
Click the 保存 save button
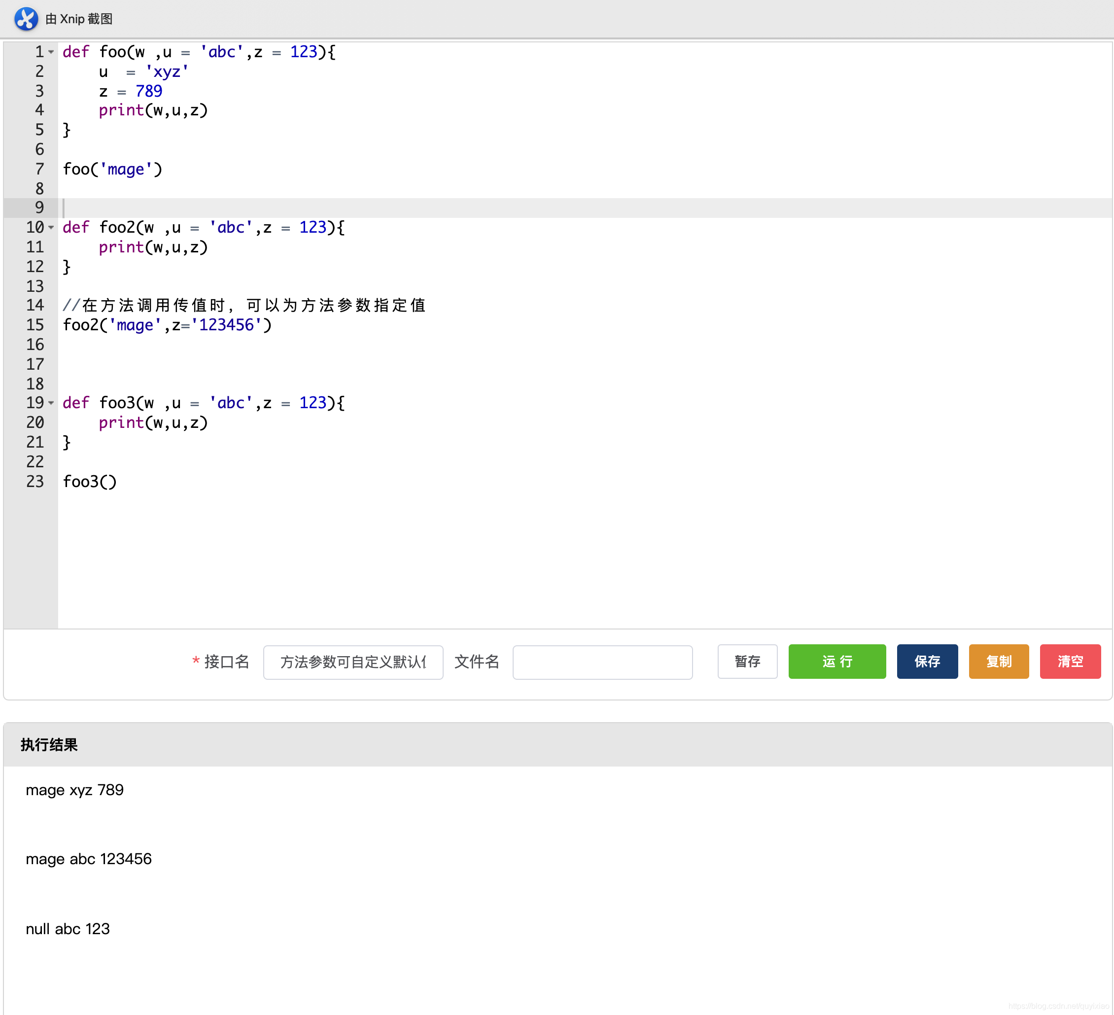927,662
